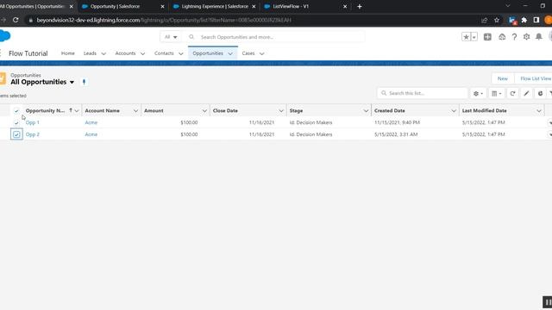Open All Opportunities list view picker
The image size is (552, 310).
(72, 82)
